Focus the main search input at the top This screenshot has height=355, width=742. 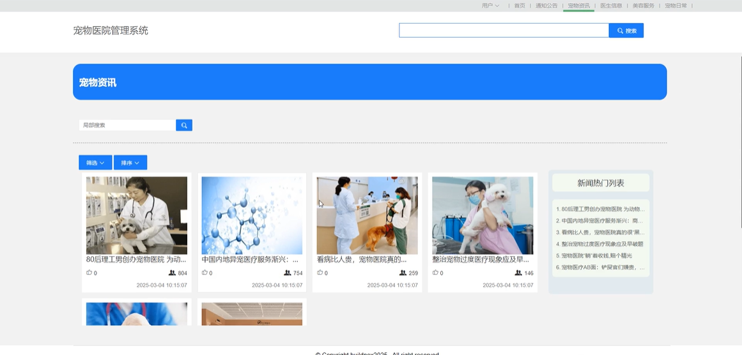click(x=504, y=30)
